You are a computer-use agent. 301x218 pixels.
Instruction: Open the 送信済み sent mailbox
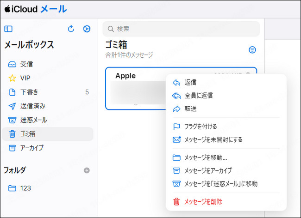[47, 106]
